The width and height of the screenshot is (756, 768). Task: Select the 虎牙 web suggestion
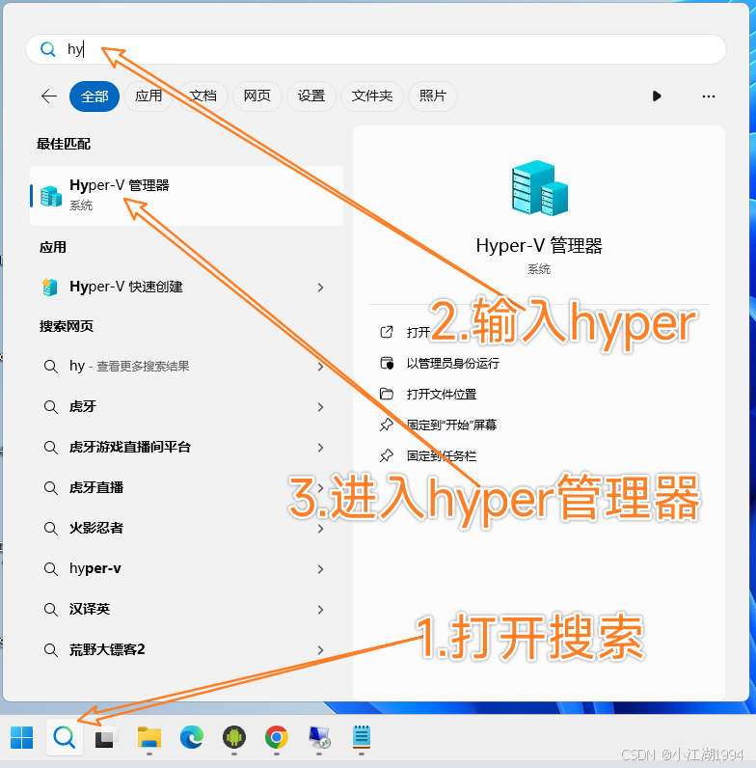(171, 406)
